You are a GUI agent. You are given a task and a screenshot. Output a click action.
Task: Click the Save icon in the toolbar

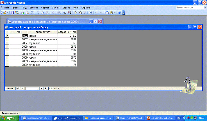(12, 13)
